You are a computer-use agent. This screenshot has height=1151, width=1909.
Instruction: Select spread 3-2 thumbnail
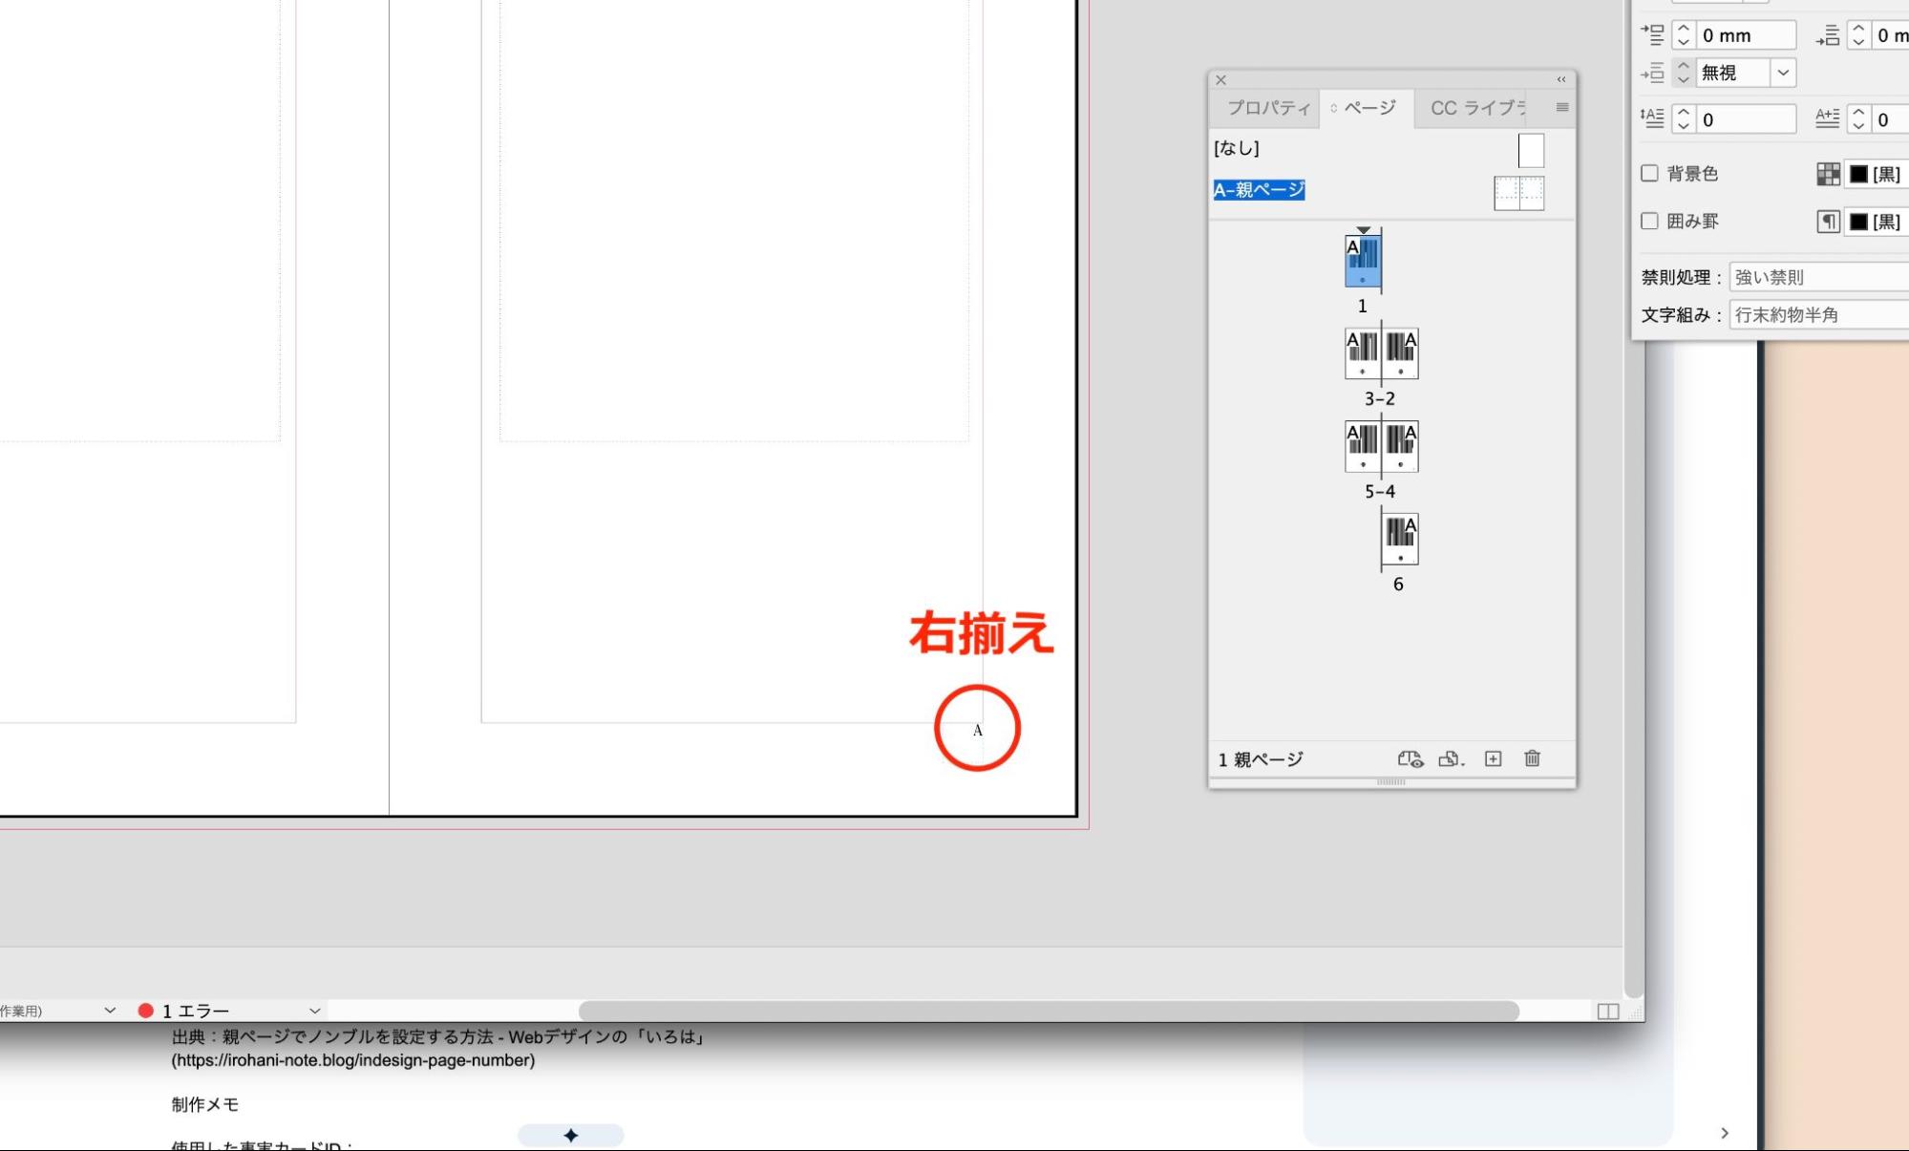[1381, 353]
